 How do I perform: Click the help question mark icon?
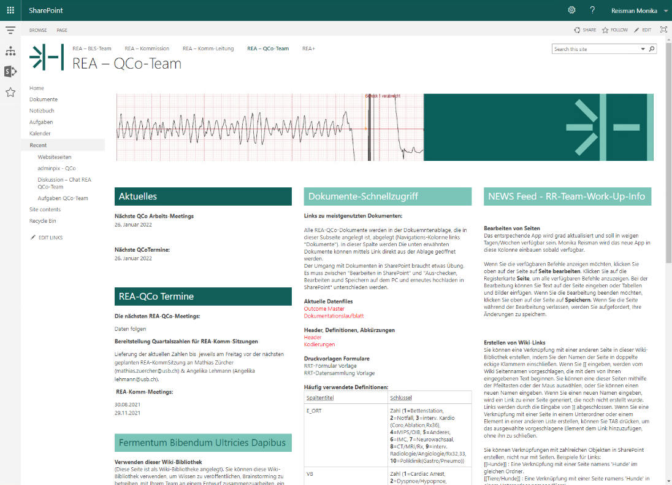click(592, 10)
